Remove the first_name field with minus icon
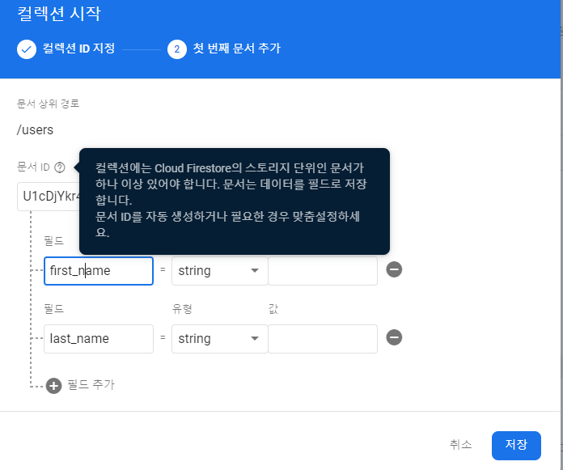Viewport: 563px width, 470px height. click(x=394, y=269)
